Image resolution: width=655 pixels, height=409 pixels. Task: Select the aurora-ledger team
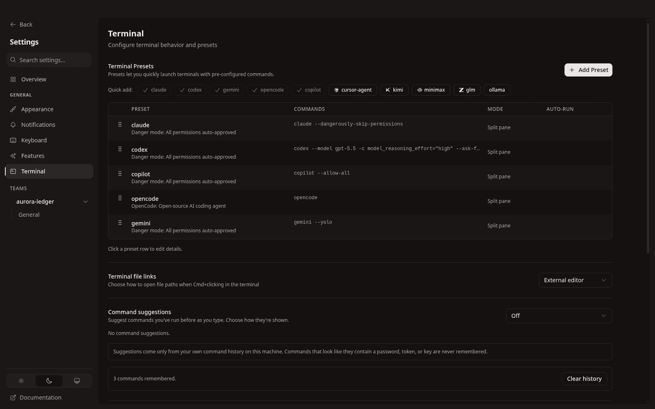pos(35,202)
